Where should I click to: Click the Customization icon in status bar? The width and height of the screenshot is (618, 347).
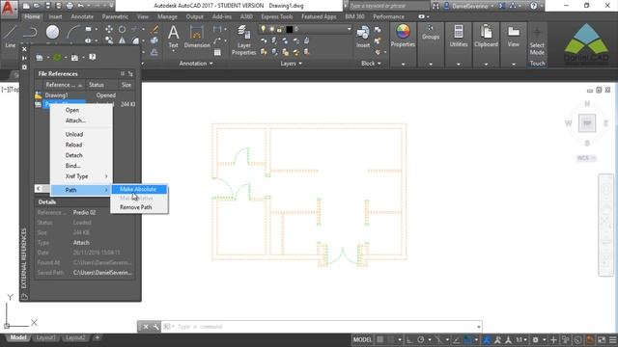pyautogui.click(x=613, y=339)
